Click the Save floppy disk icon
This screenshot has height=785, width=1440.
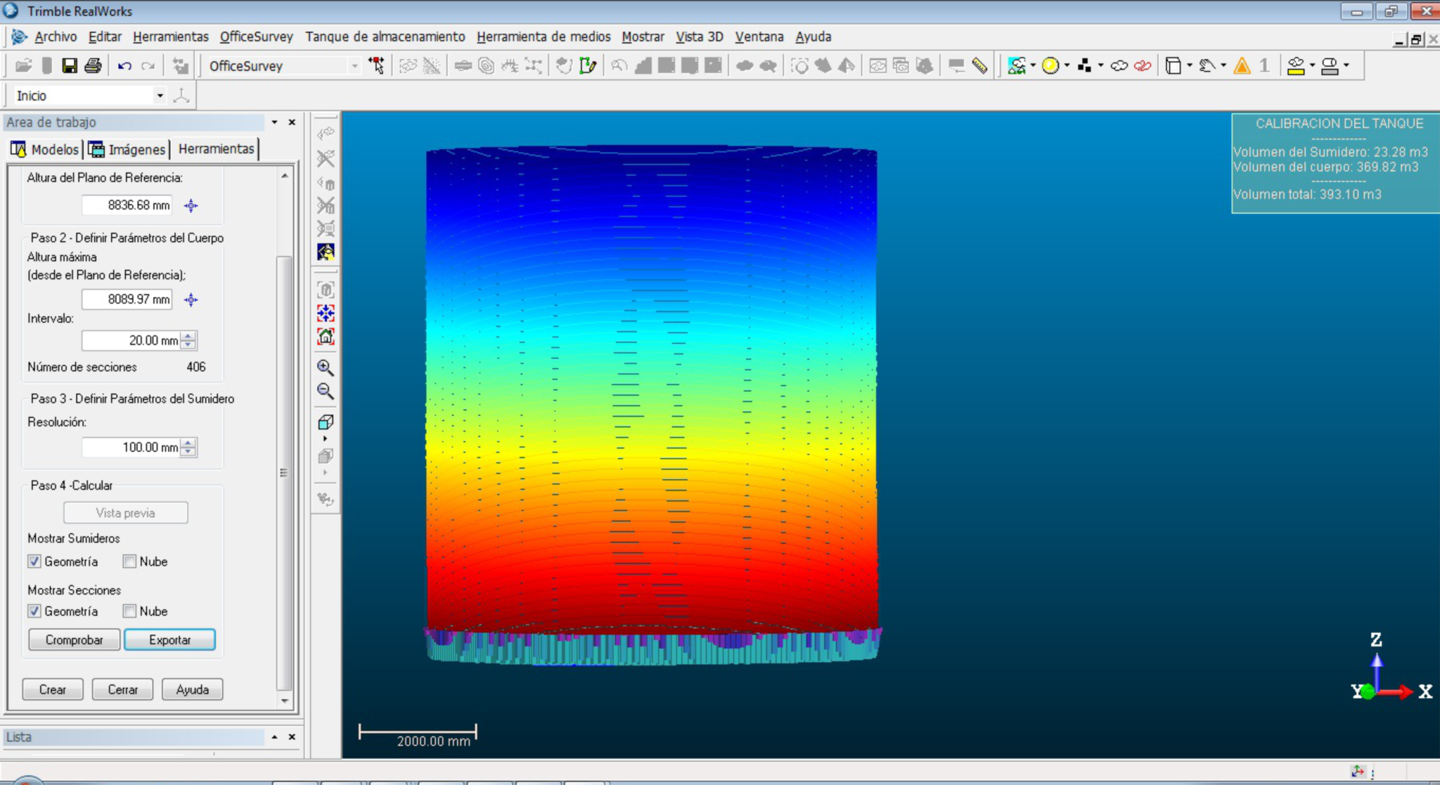pyautogui.click(x=70, y=66)
